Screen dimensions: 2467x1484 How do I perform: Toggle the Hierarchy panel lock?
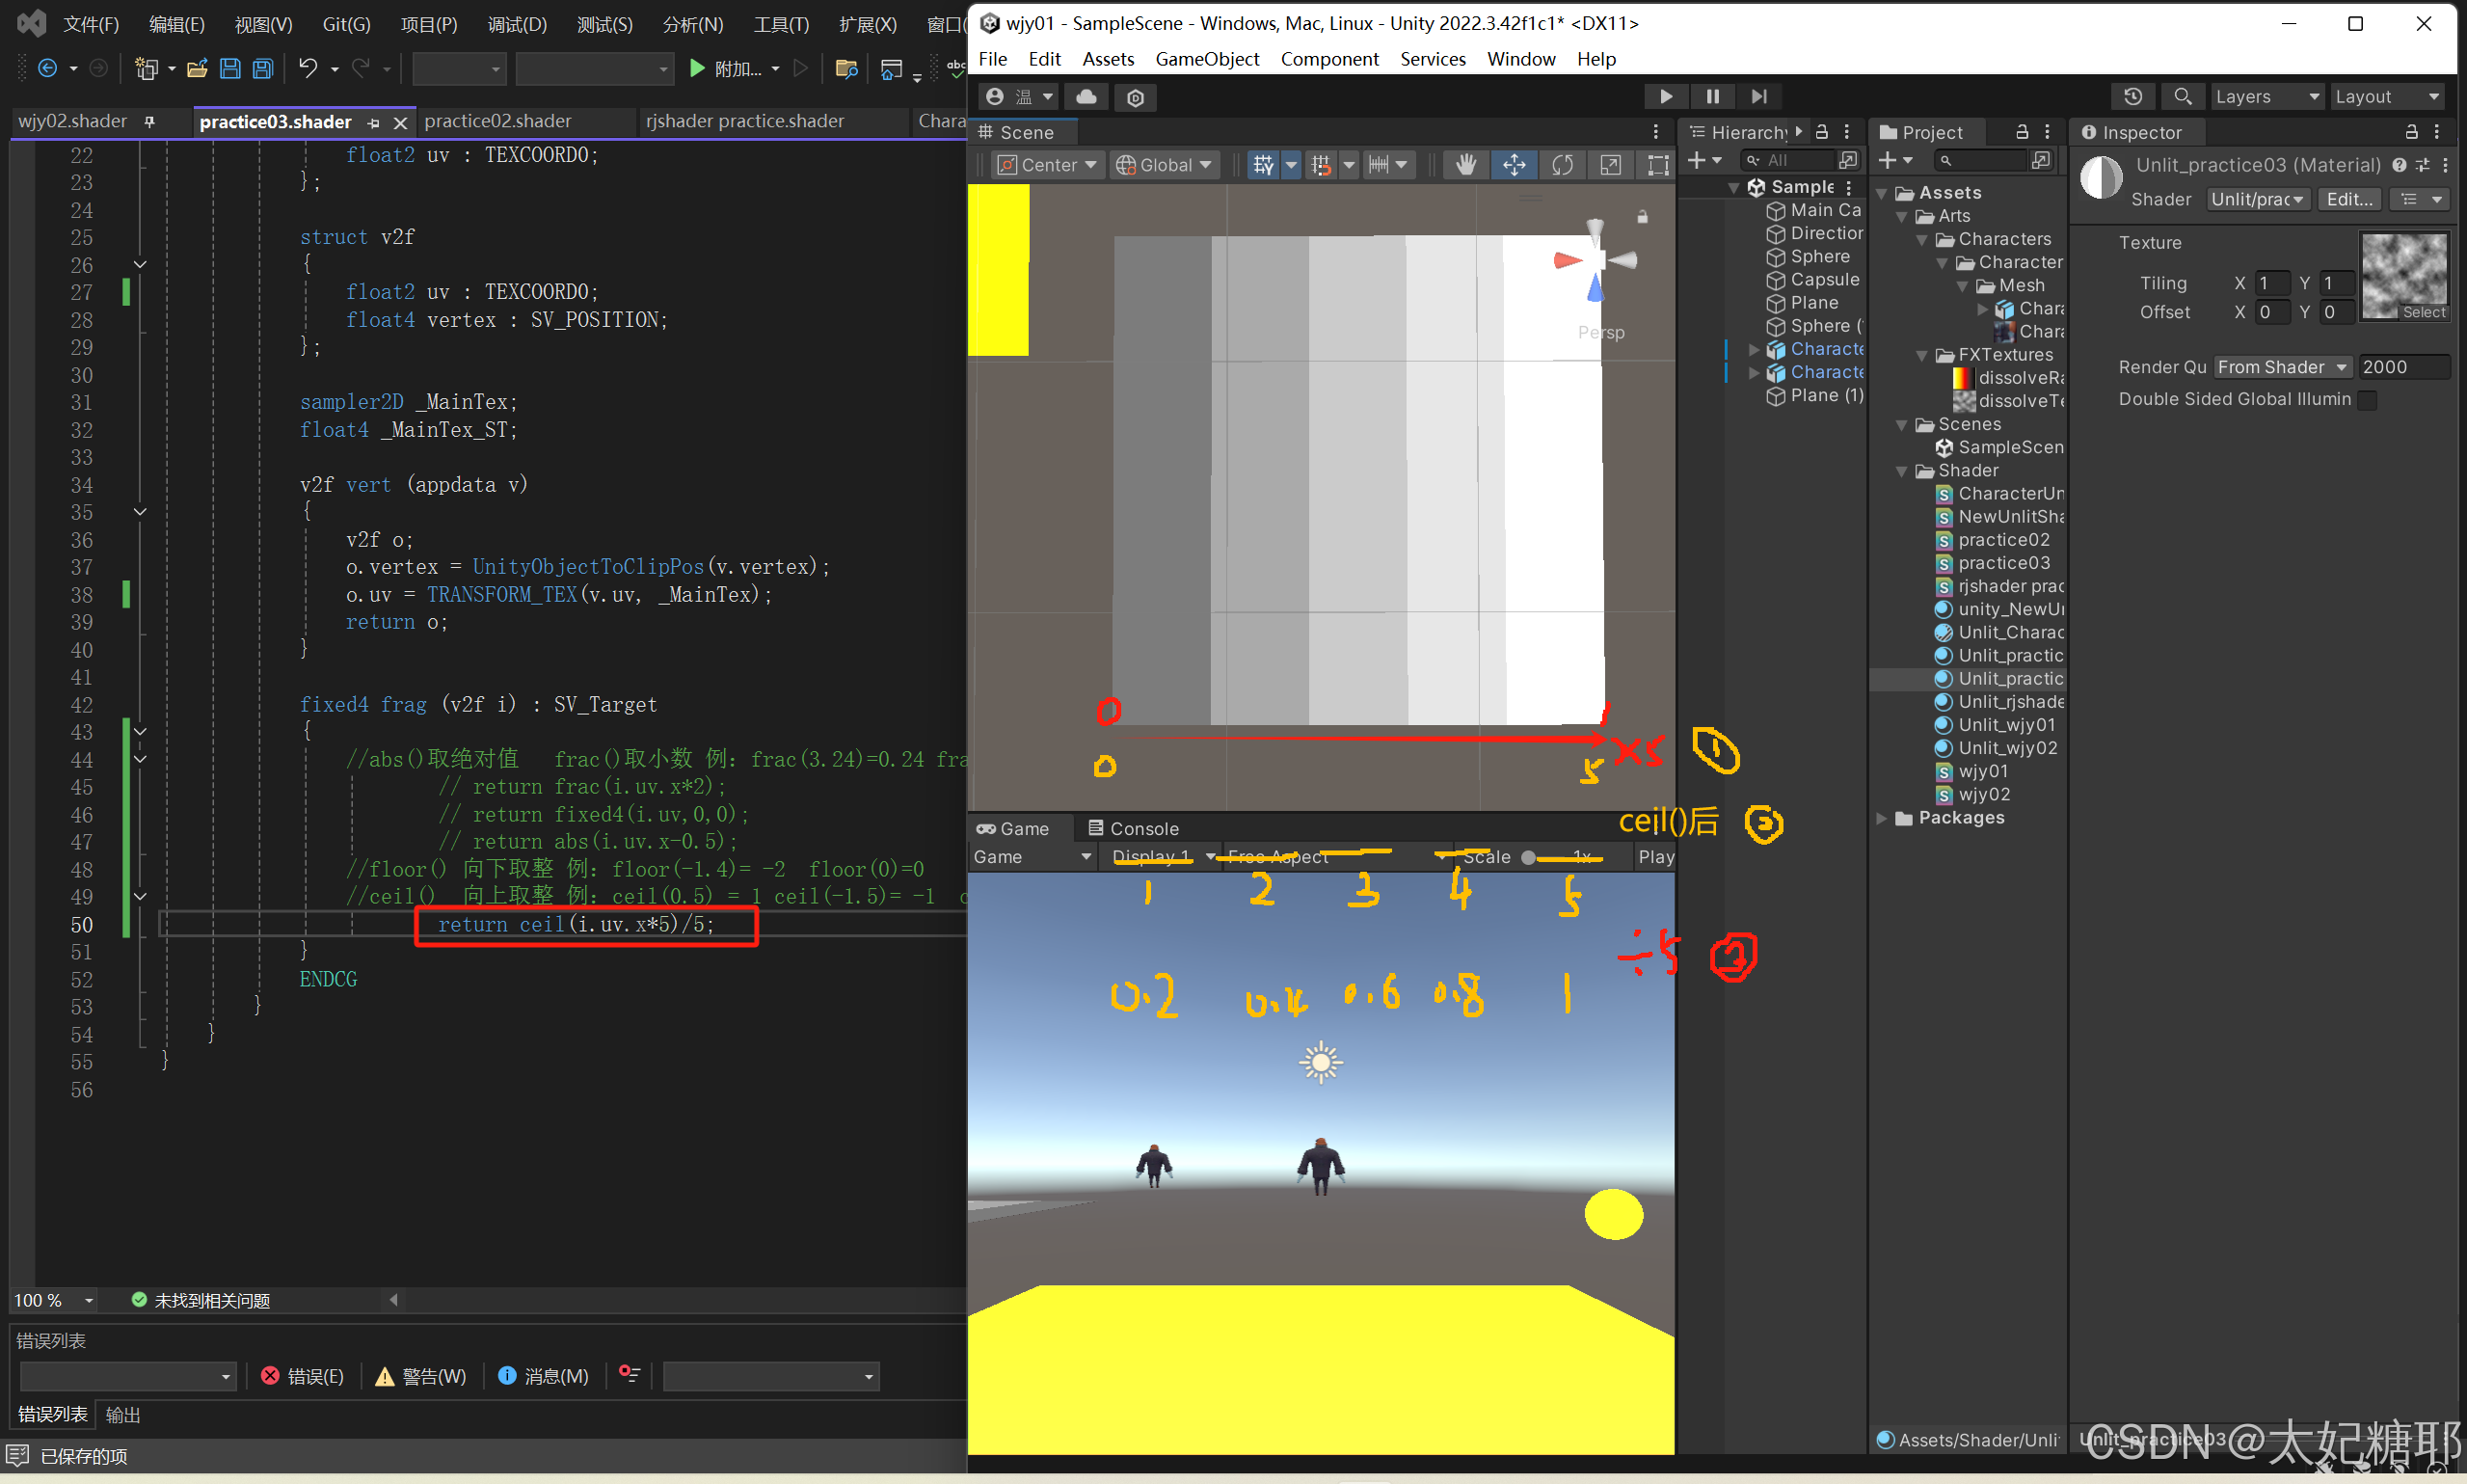[1822, 132]
